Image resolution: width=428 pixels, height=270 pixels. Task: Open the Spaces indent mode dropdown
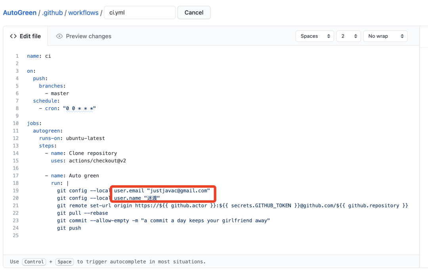click(315, 36)
